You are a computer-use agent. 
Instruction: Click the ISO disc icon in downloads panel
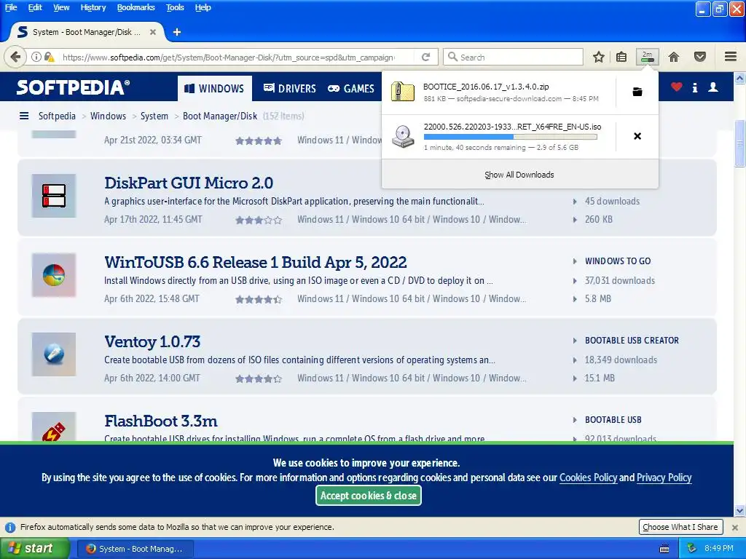pyautogui.click(x=402, y=136)
